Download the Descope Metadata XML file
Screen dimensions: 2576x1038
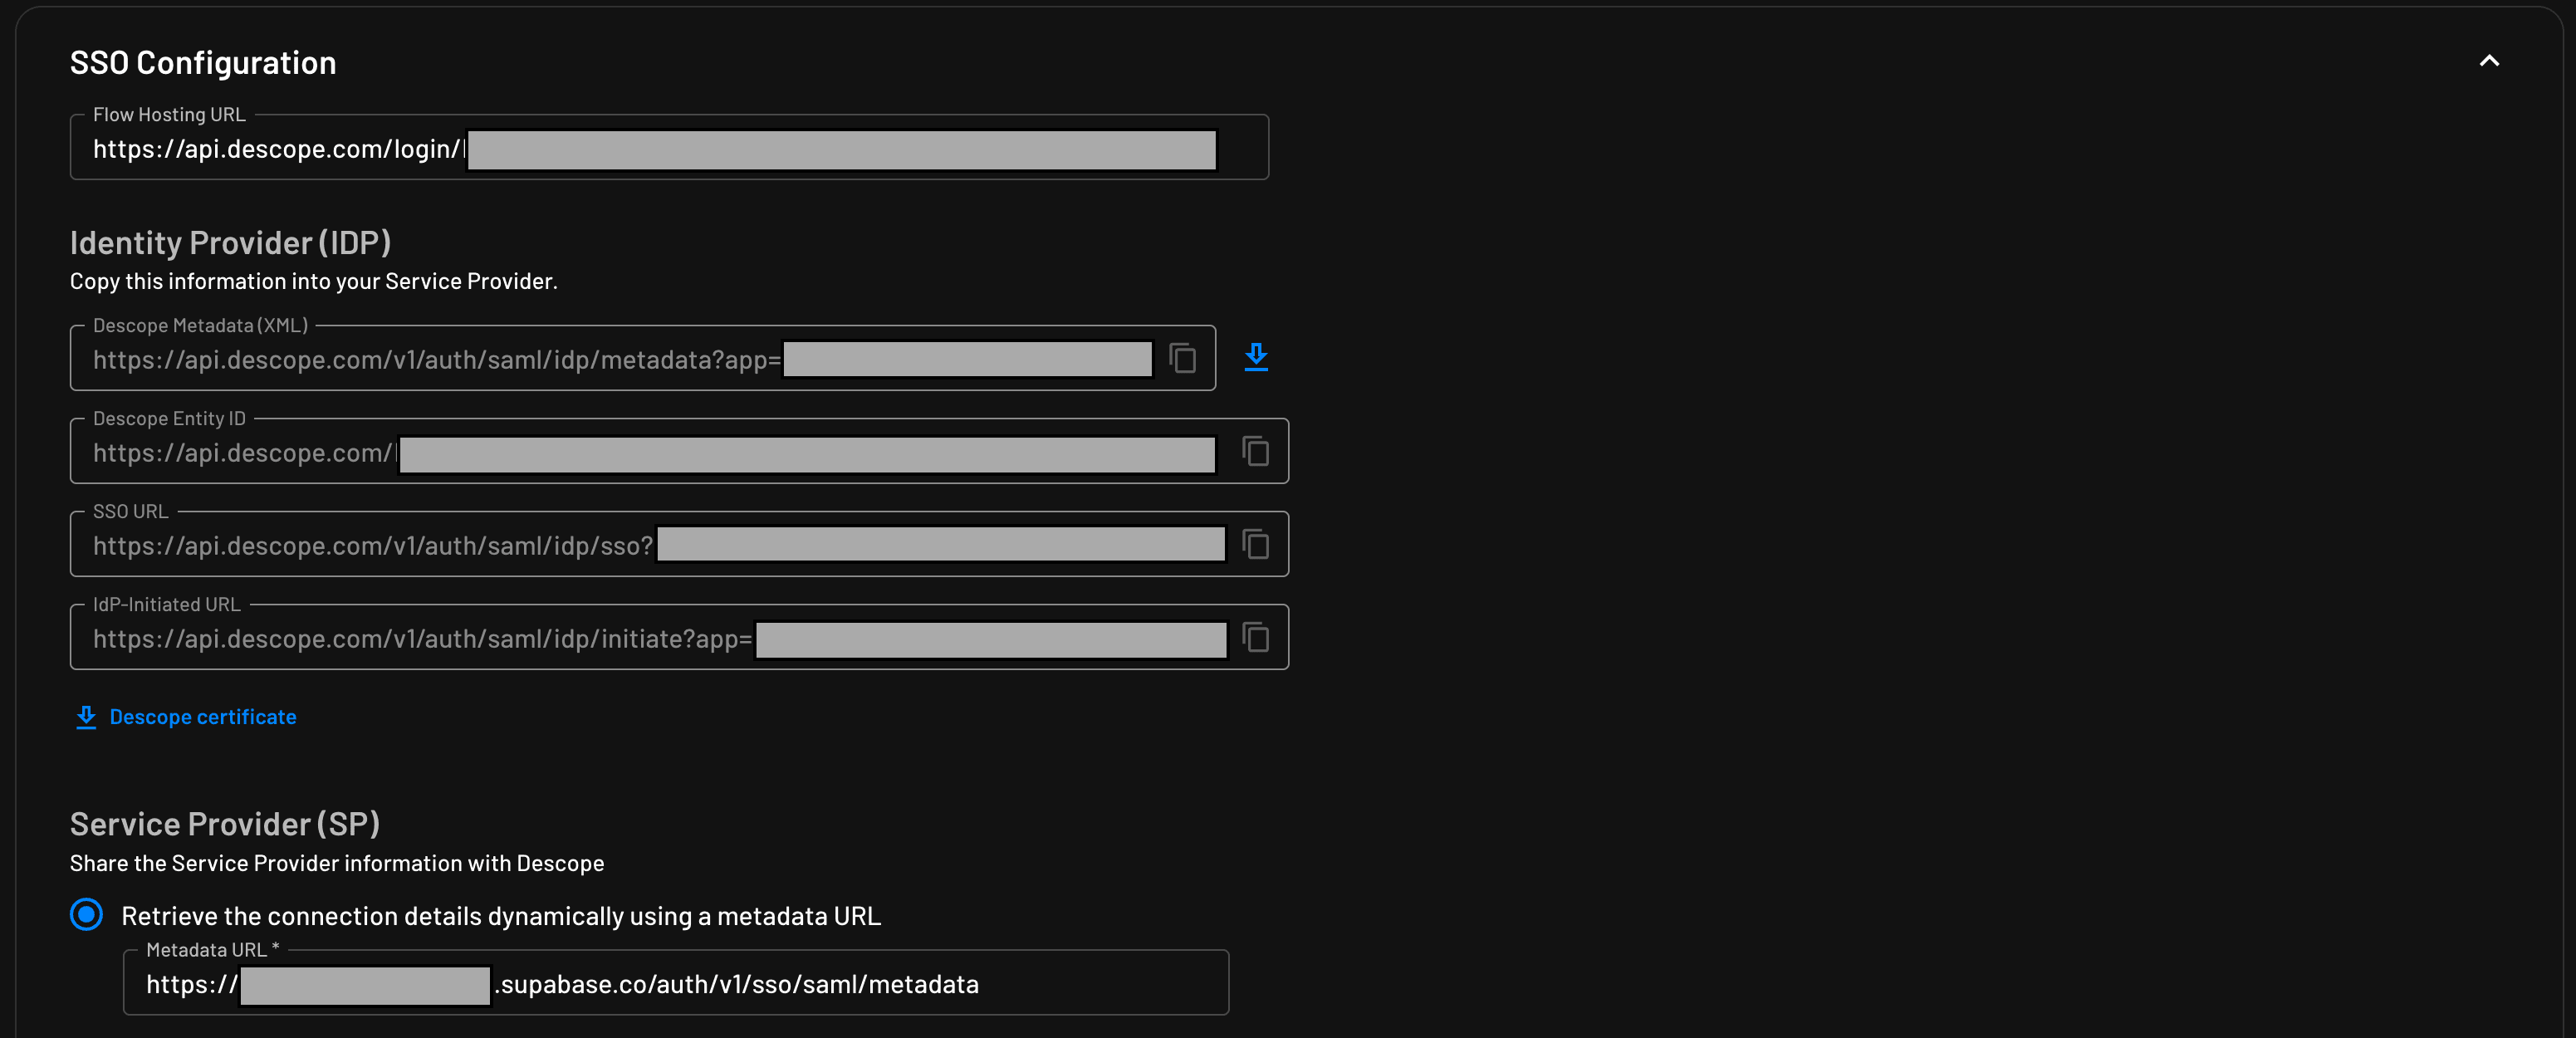tap(1256, 357)
